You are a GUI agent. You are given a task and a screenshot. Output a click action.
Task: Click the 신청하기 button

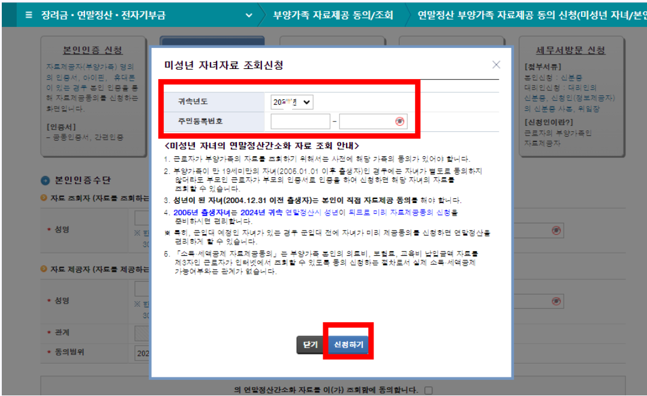[x=348, y=344]
